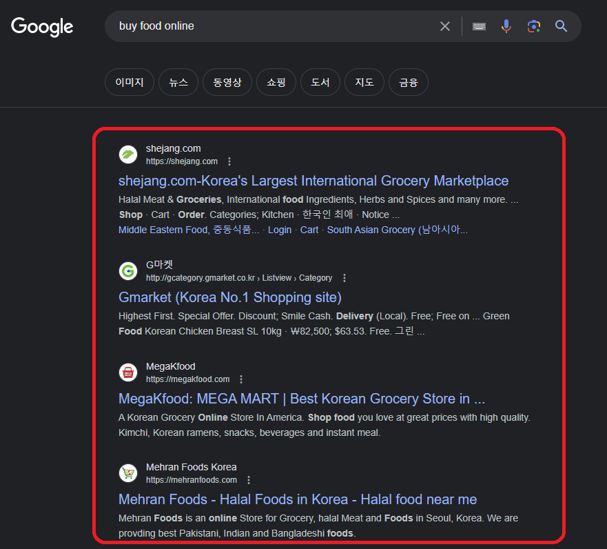The image size is (607, 549).
Task: Open the Middle Eastern Food sitelink
Action: pos(189,230)
